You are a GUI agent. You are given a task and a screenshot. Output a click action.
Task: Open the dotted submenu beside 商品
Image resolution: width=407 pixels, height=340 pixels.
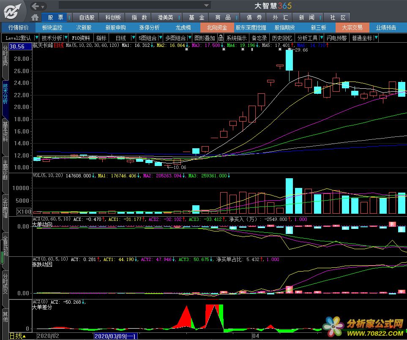coord(237,17)
